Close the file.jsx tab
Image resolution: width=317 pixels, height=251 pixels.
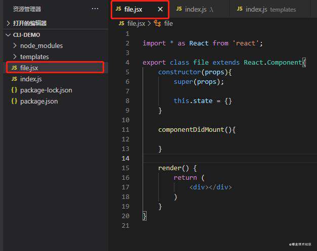point(160,9)
